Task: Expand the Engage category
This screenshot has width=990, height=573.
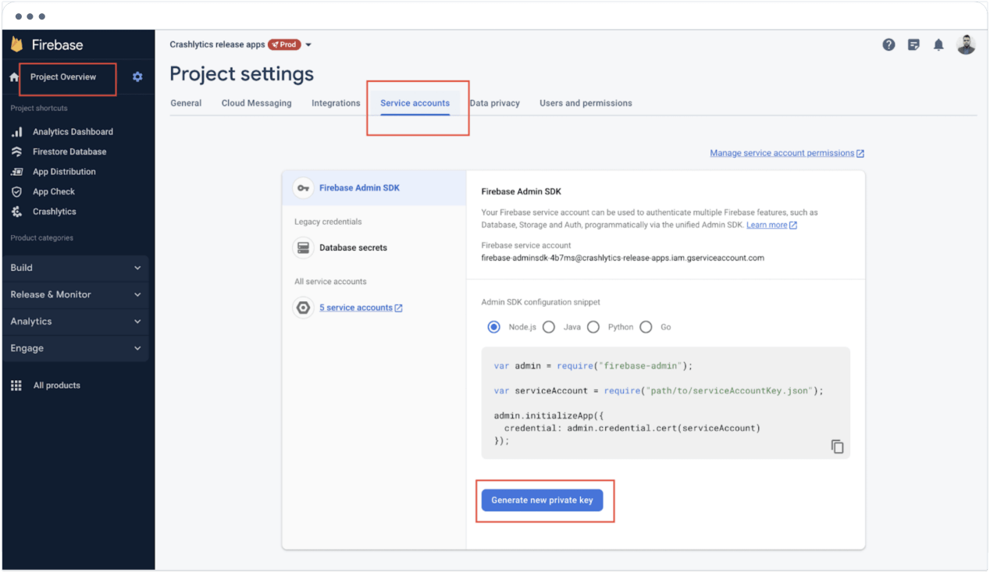Action: pyautogui.click(x=76, y=348)
